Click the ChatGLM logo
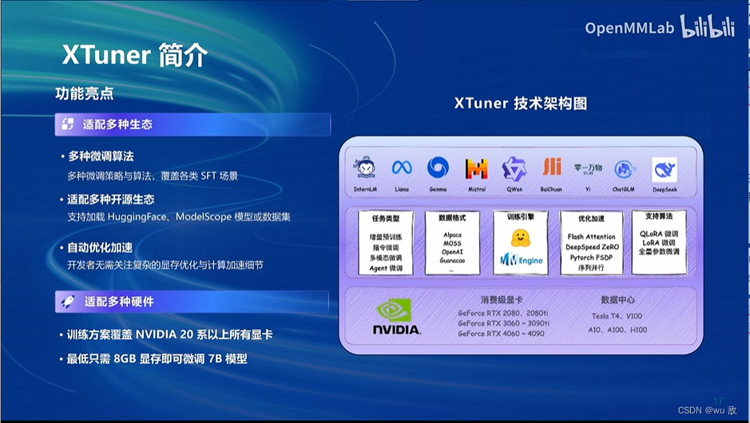Screen dimensions: 750x423 [x=625, y=168]
